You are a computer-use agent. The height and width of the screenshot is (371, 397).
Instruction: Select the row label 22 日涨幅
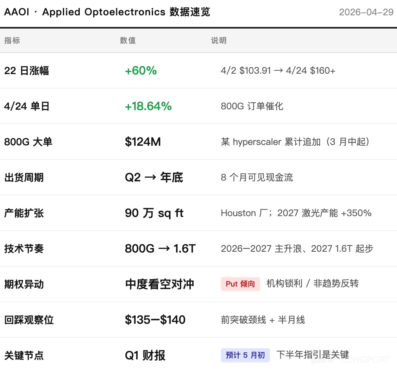(x=26, y=70)
